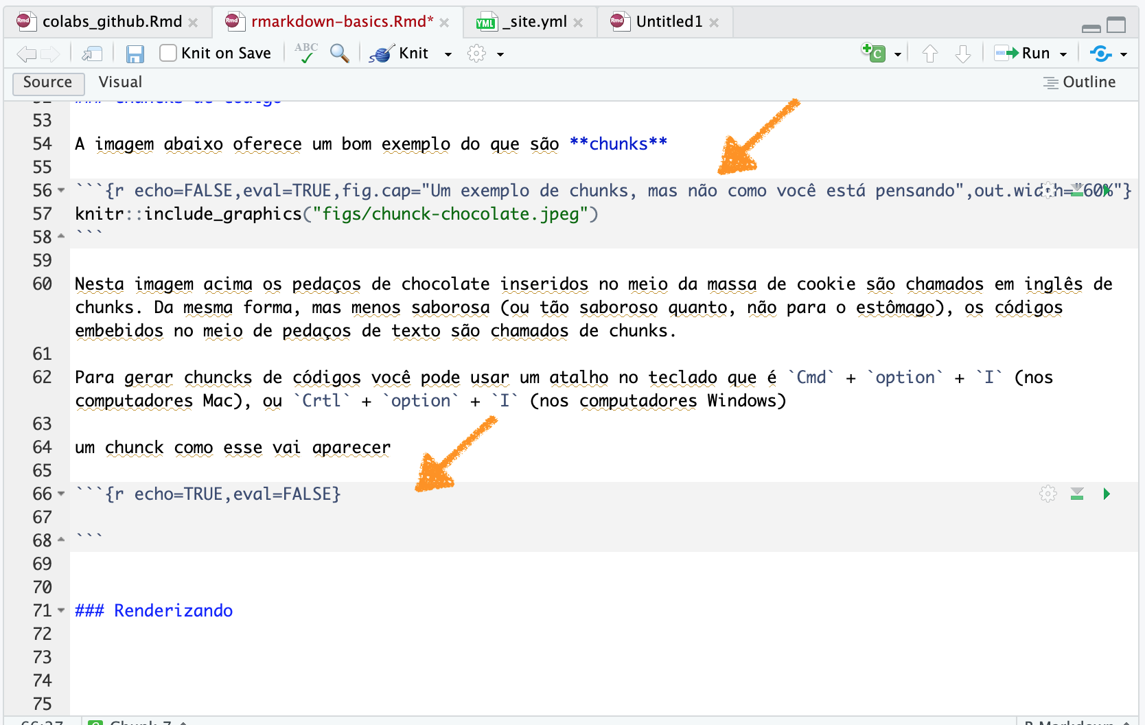Image resolution: width=1145 pixels, height=725 pixels.
Task: Expand gear options dropdown arrow
Action: pyautogui.click(x=500, y=54)
